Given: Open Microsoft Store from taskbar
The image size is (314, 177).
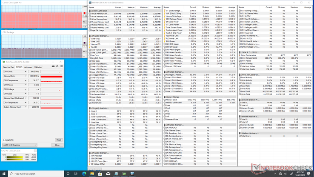Looking at the screenshot, I should click(x=100, y=174).
